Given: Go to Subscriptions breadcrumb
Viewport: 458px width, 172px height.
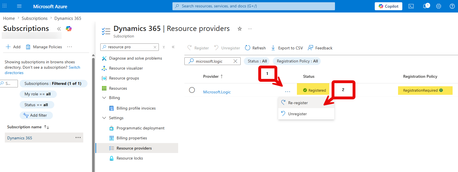Looking at the screenshot, I should coord(35,18).
